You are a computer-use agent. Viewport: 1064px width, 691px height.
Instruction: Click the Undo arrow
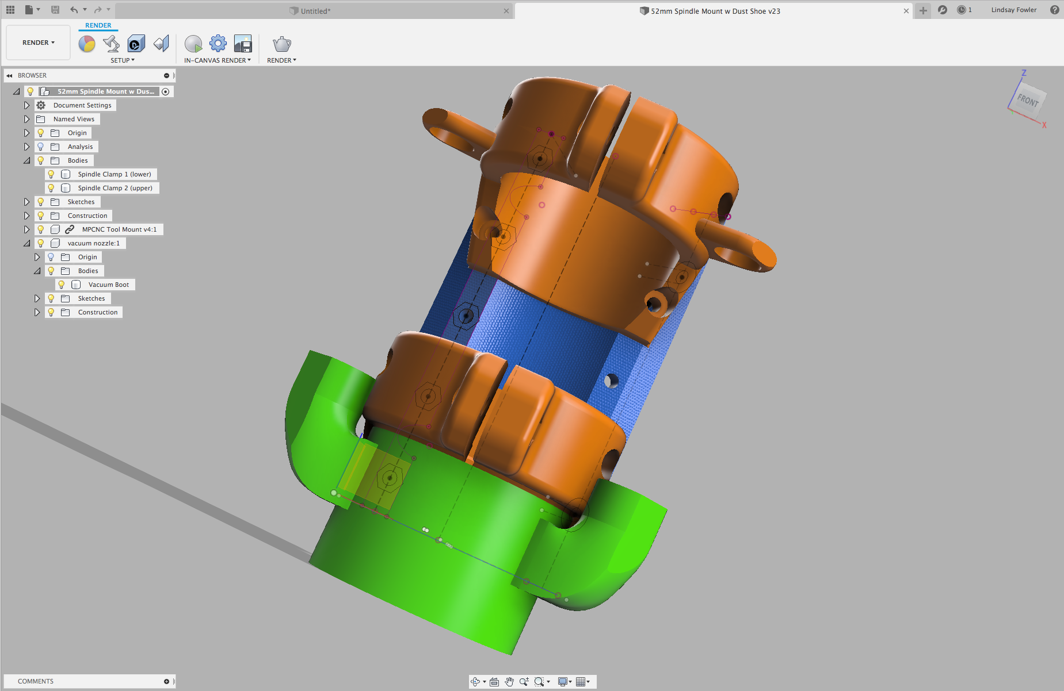pyautogui.click(x=74, y=10)
